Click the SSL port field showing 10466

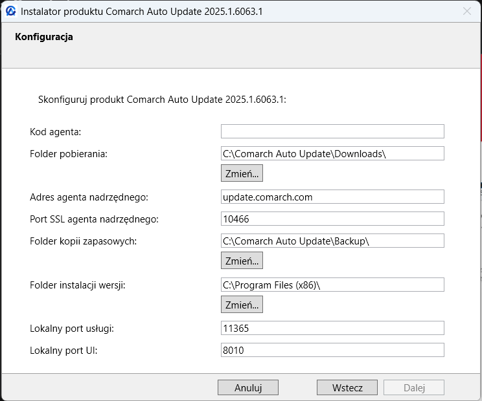point(332,219)
